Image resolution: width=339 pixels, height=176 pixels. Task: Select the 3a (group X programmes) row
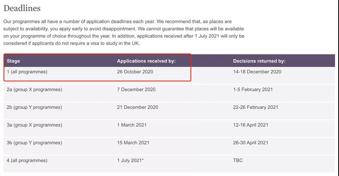[169, 128]
